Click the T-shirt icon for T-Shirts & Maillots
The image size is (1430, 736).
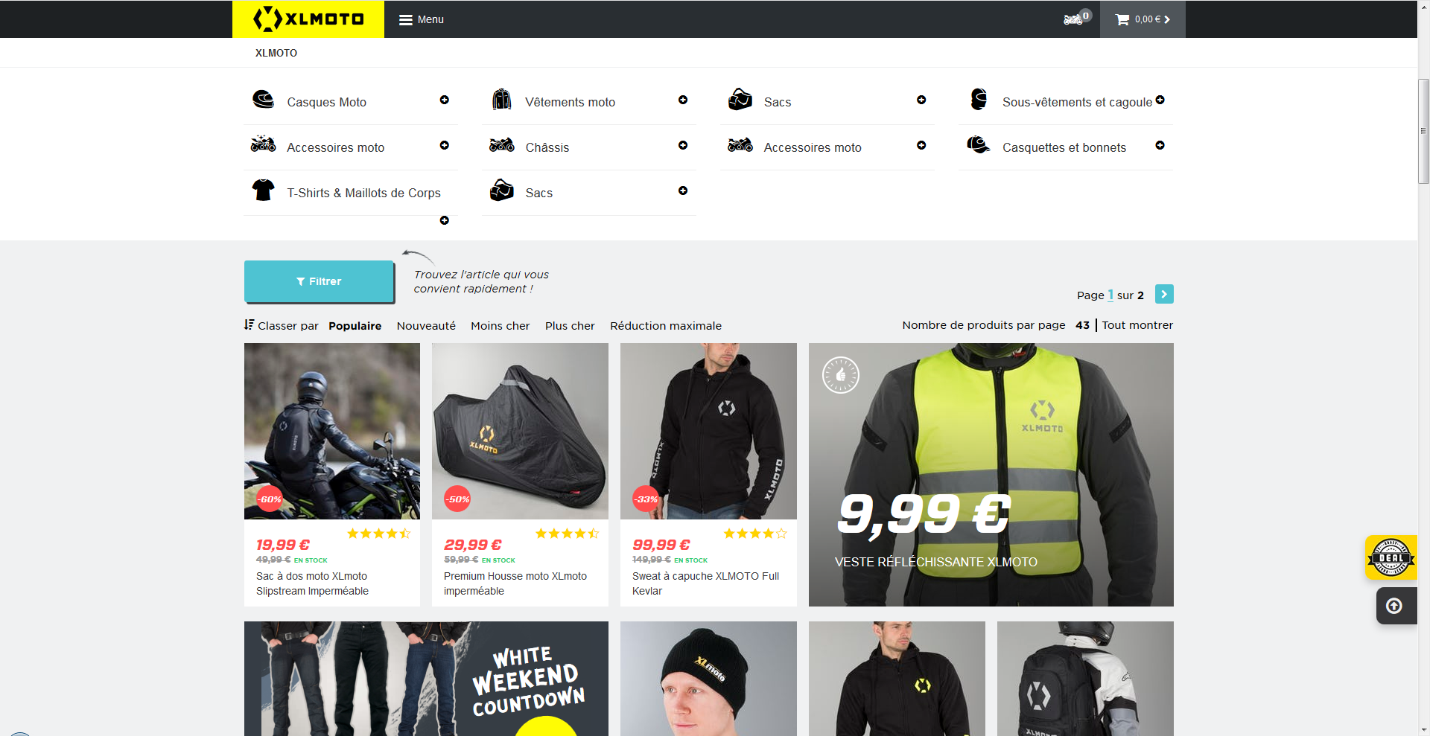point(263,190)
